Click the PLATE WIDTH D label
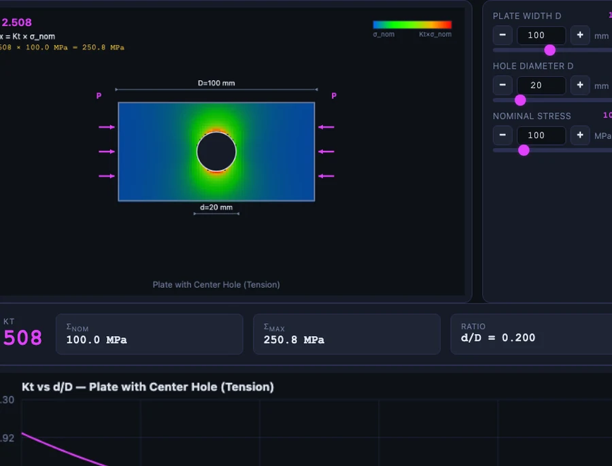This screenshot has height=466, width=612. tap(527, 16)
